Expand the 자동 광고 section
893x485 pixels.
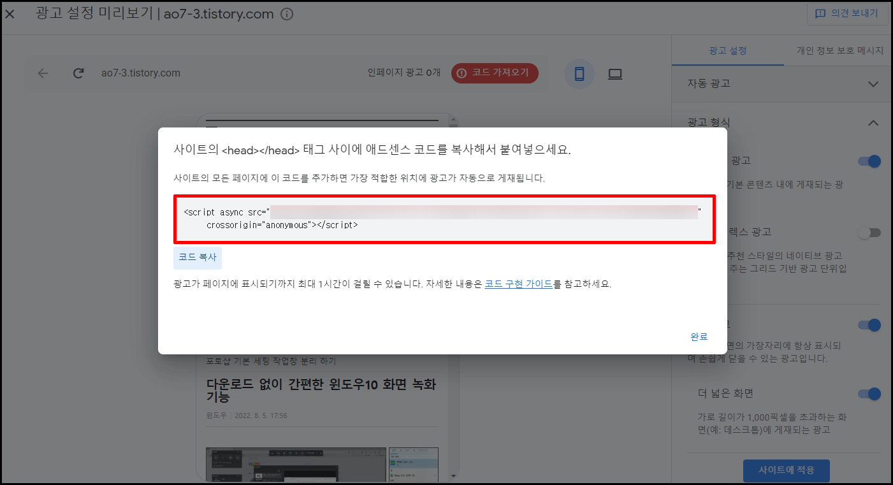tap(873, 83)
